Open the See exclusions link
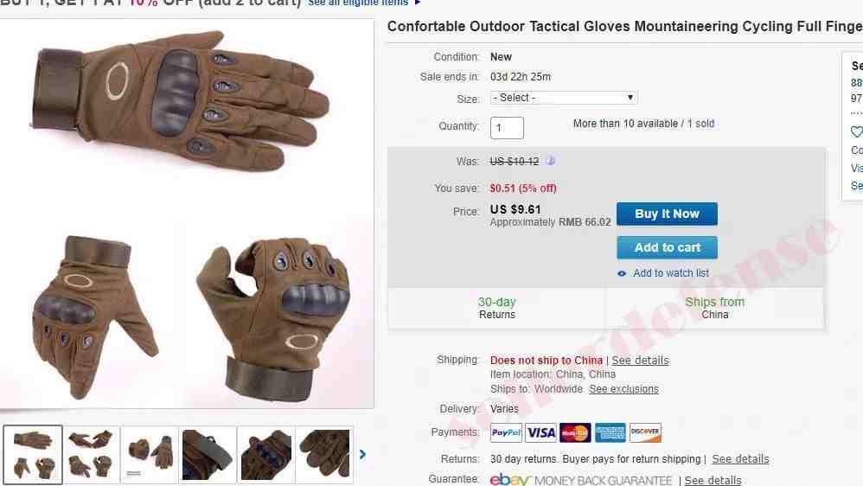Image resolution: width=863 pixels, height=486 pixels. 623,389
